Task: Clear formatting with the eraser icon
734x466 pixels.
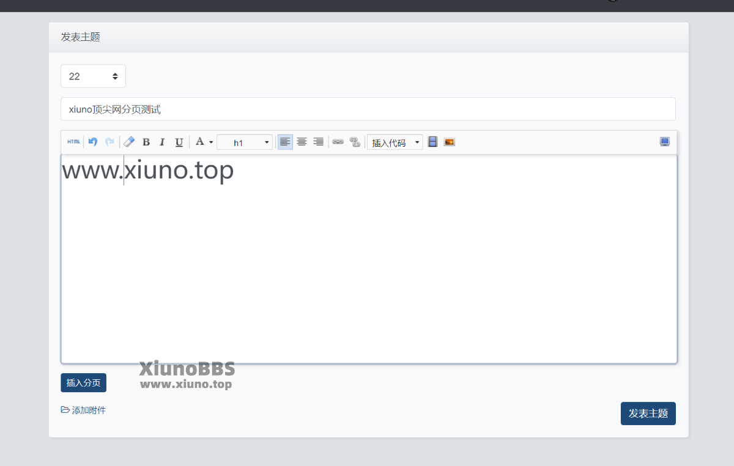Action: [x=129, y=142]
